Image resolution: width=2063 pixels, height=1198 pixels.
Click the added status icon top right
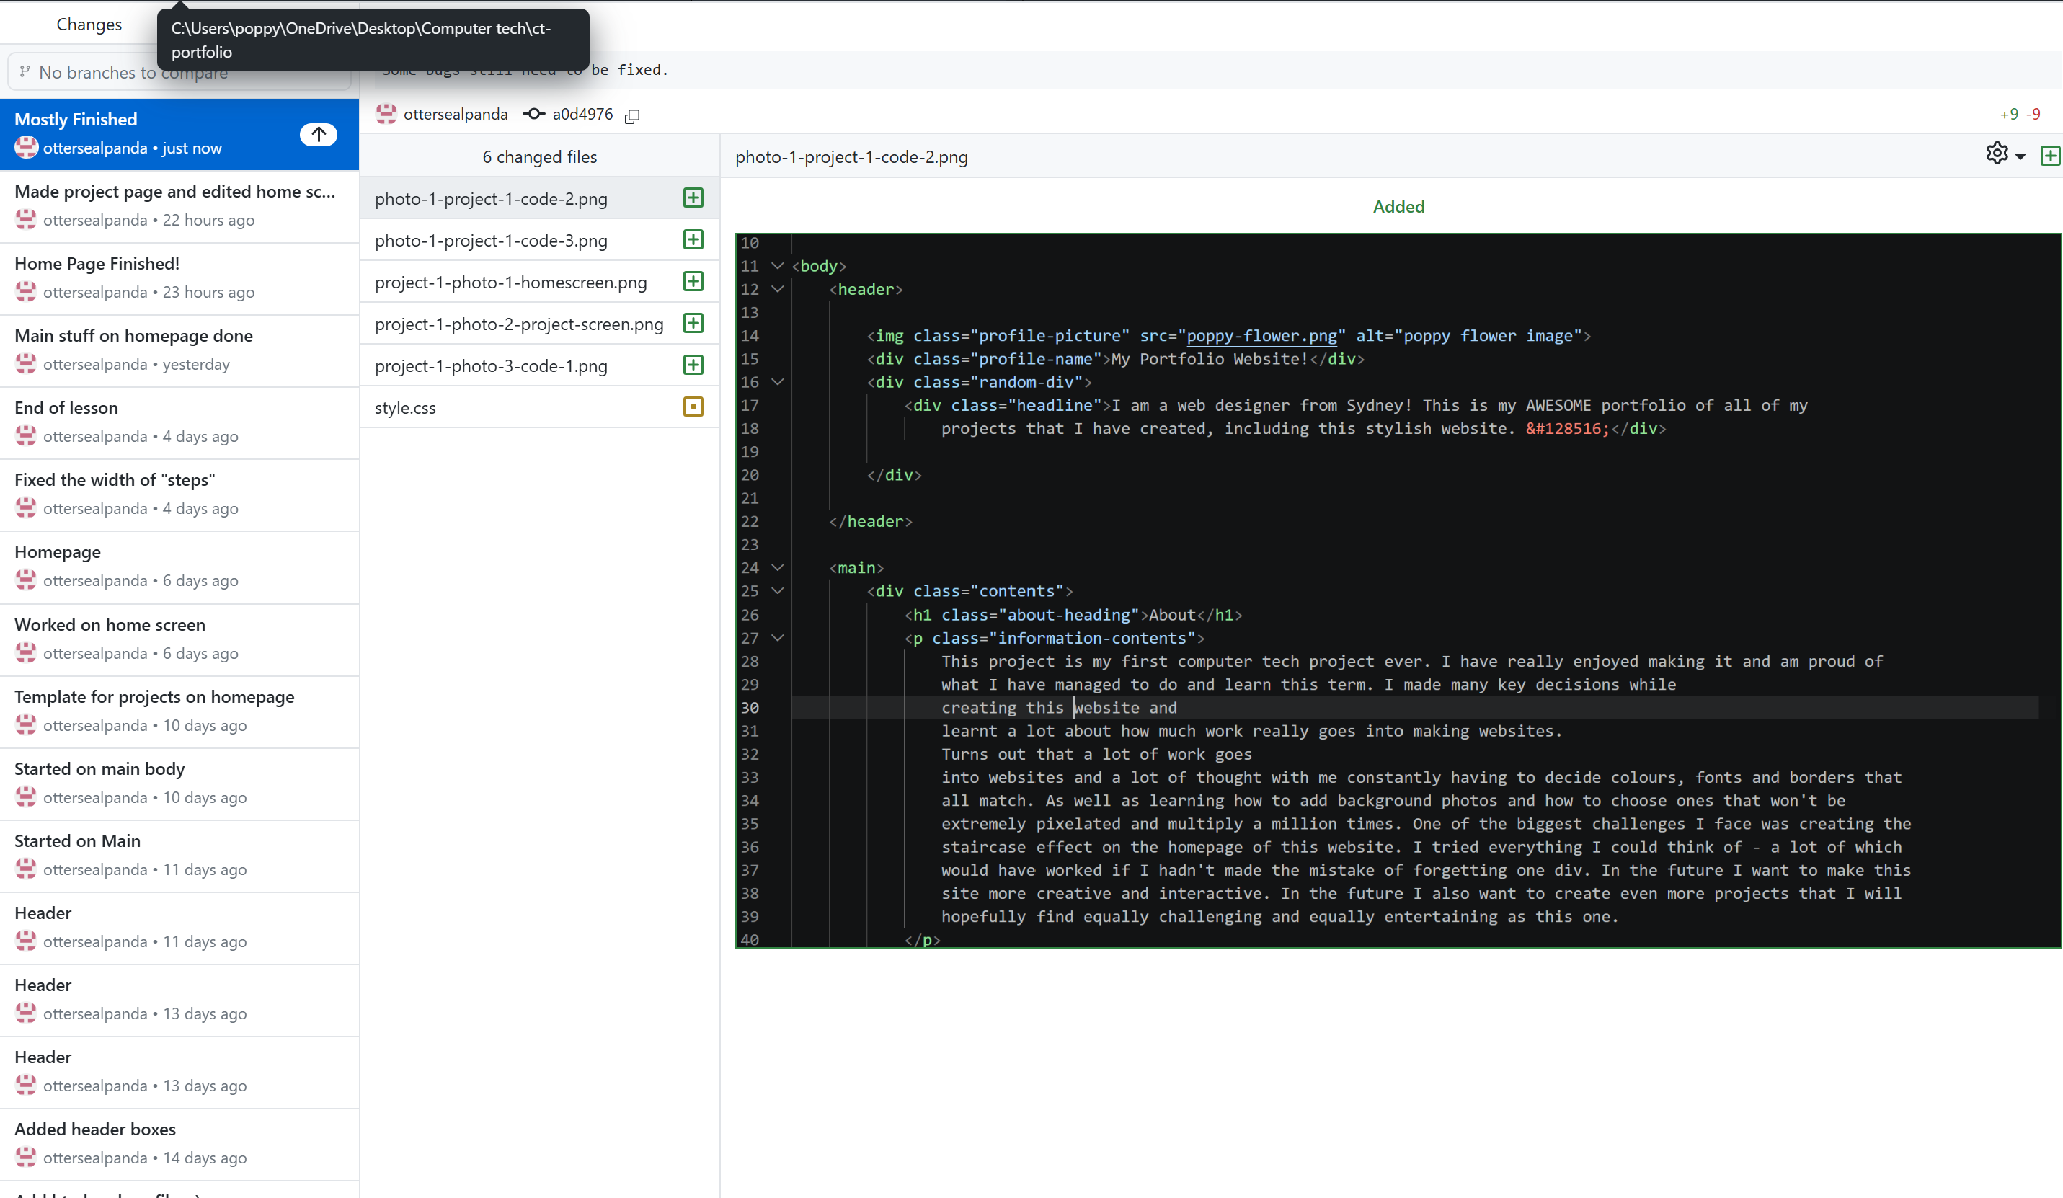[x=2049, y=156]
